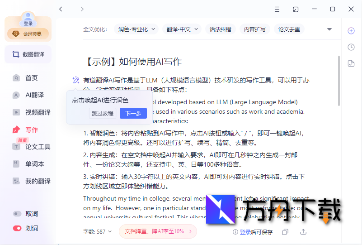Go to the 首页 home page

click(x=25, y=78)
